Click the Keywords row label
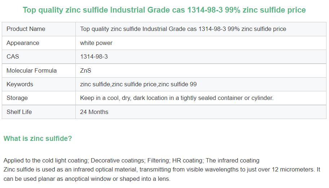Viewport: 329px width, 188px height. click(x=20, y=84)
